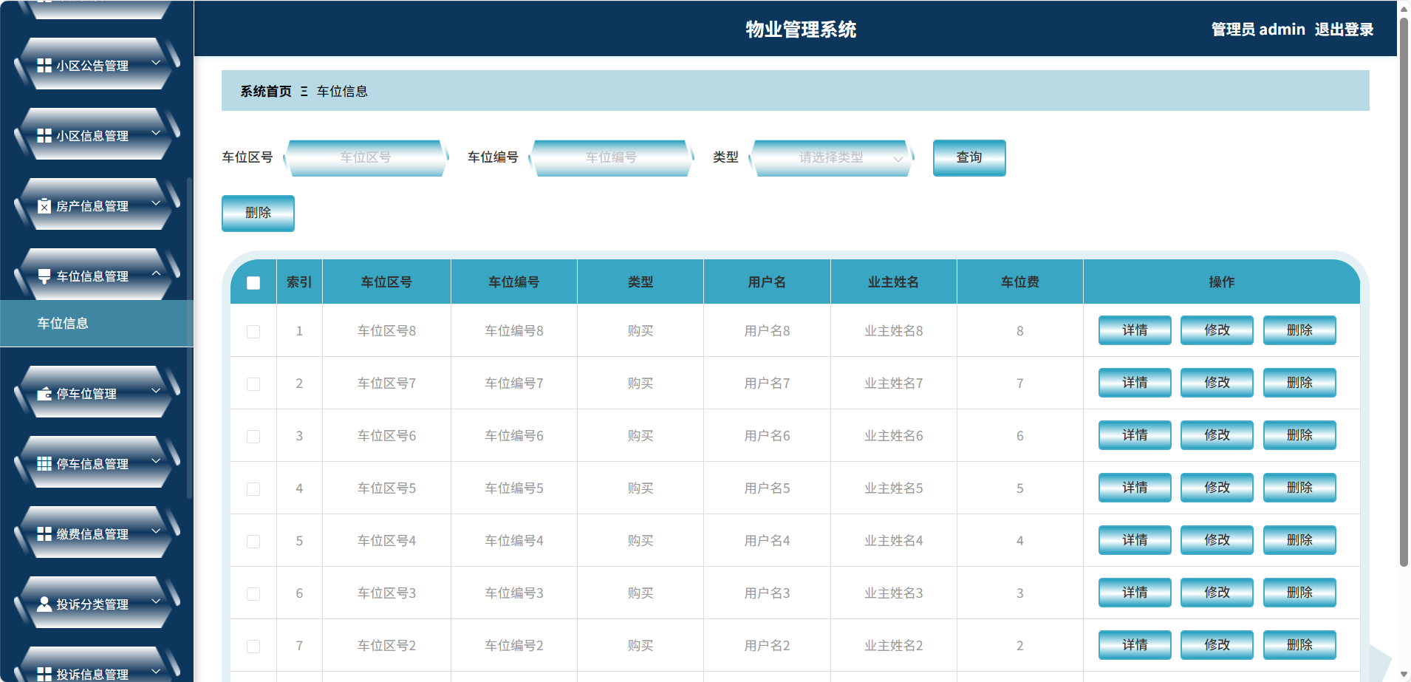This screenshot has height=682, width=1411.
Task: Click the icon beside 车位信息管理
Action: point(44,276)
